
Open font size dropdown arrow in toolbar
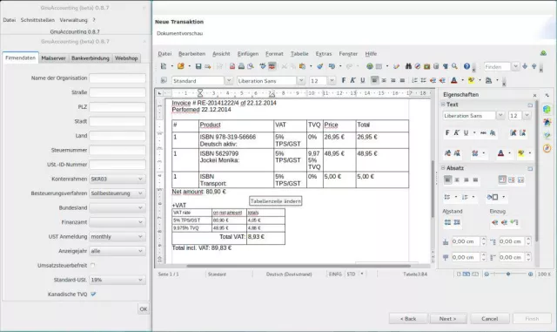tap(332, 81)
